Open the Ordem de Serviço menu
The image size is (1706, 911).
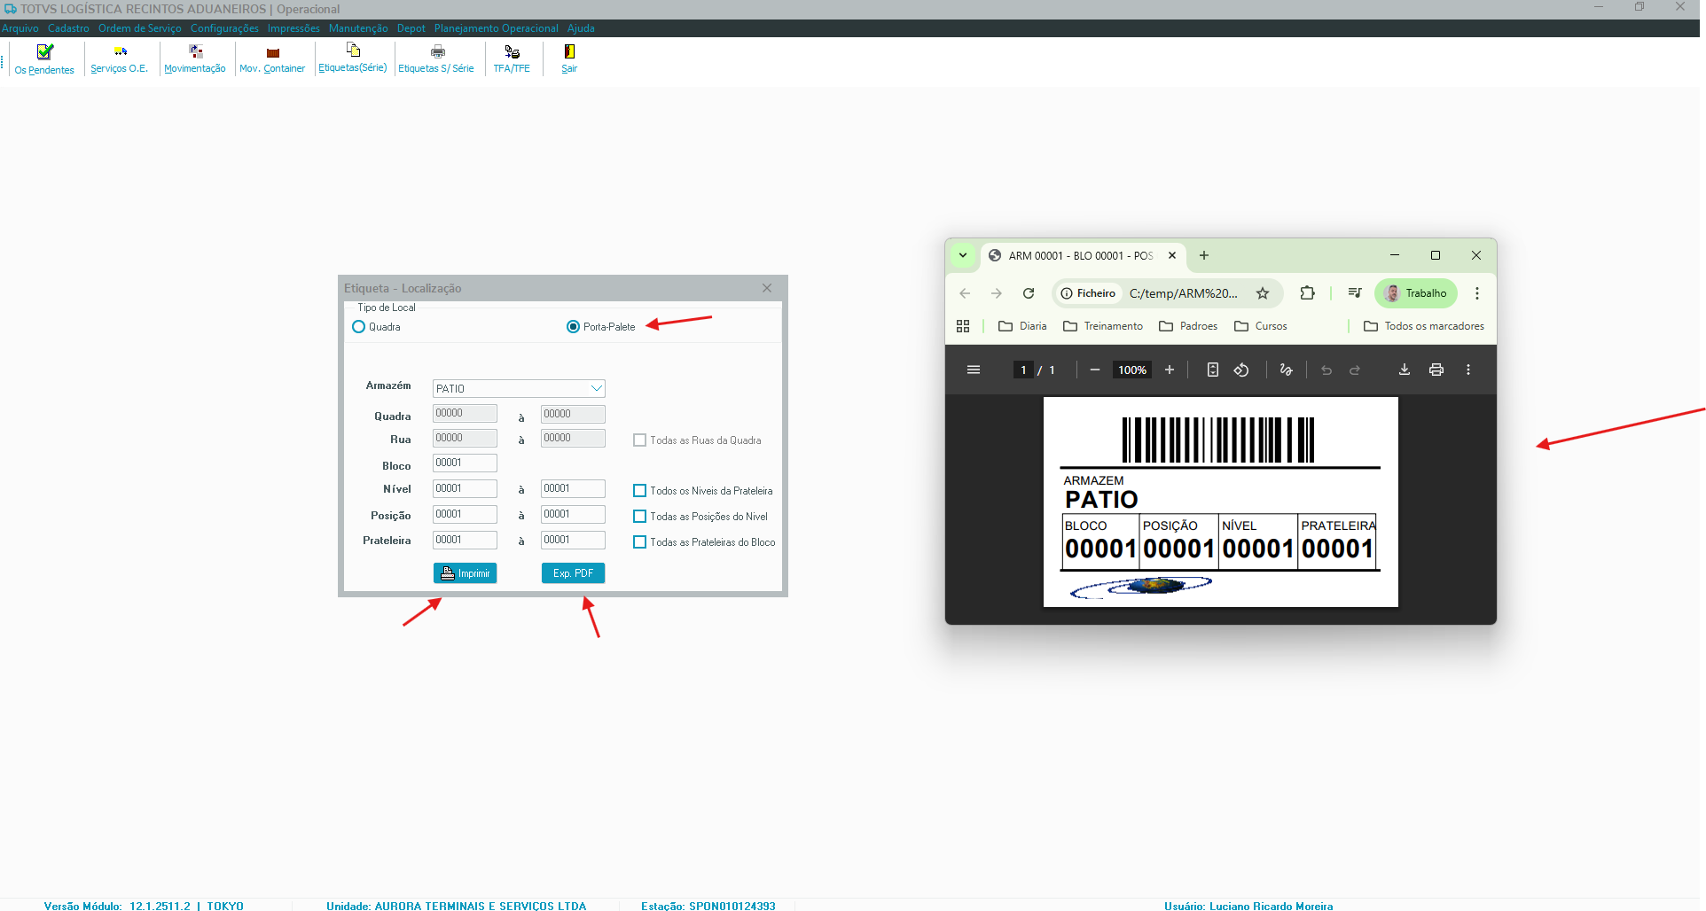tap(140, 28)
